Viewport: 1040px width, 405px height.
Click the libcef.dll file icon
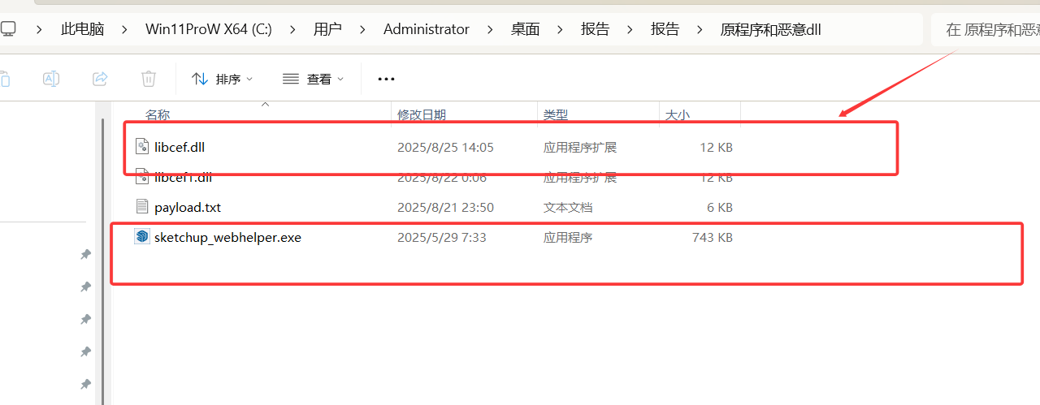pyautogui.click(x=142, y=147)
